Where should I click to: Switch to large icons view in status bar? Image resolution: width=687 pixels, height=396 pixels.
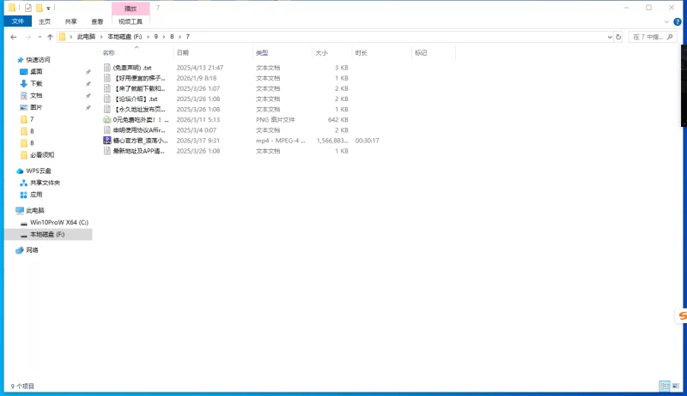[x=676, y=386]
